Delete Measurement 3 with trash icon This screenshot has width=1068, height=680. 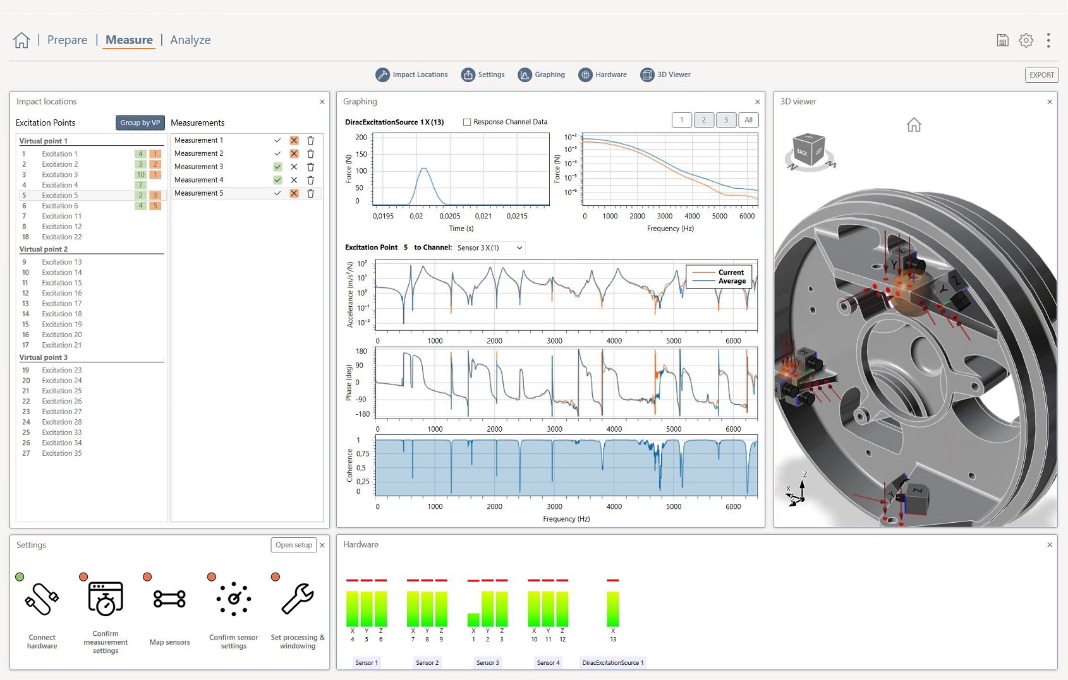coord(310,167)
